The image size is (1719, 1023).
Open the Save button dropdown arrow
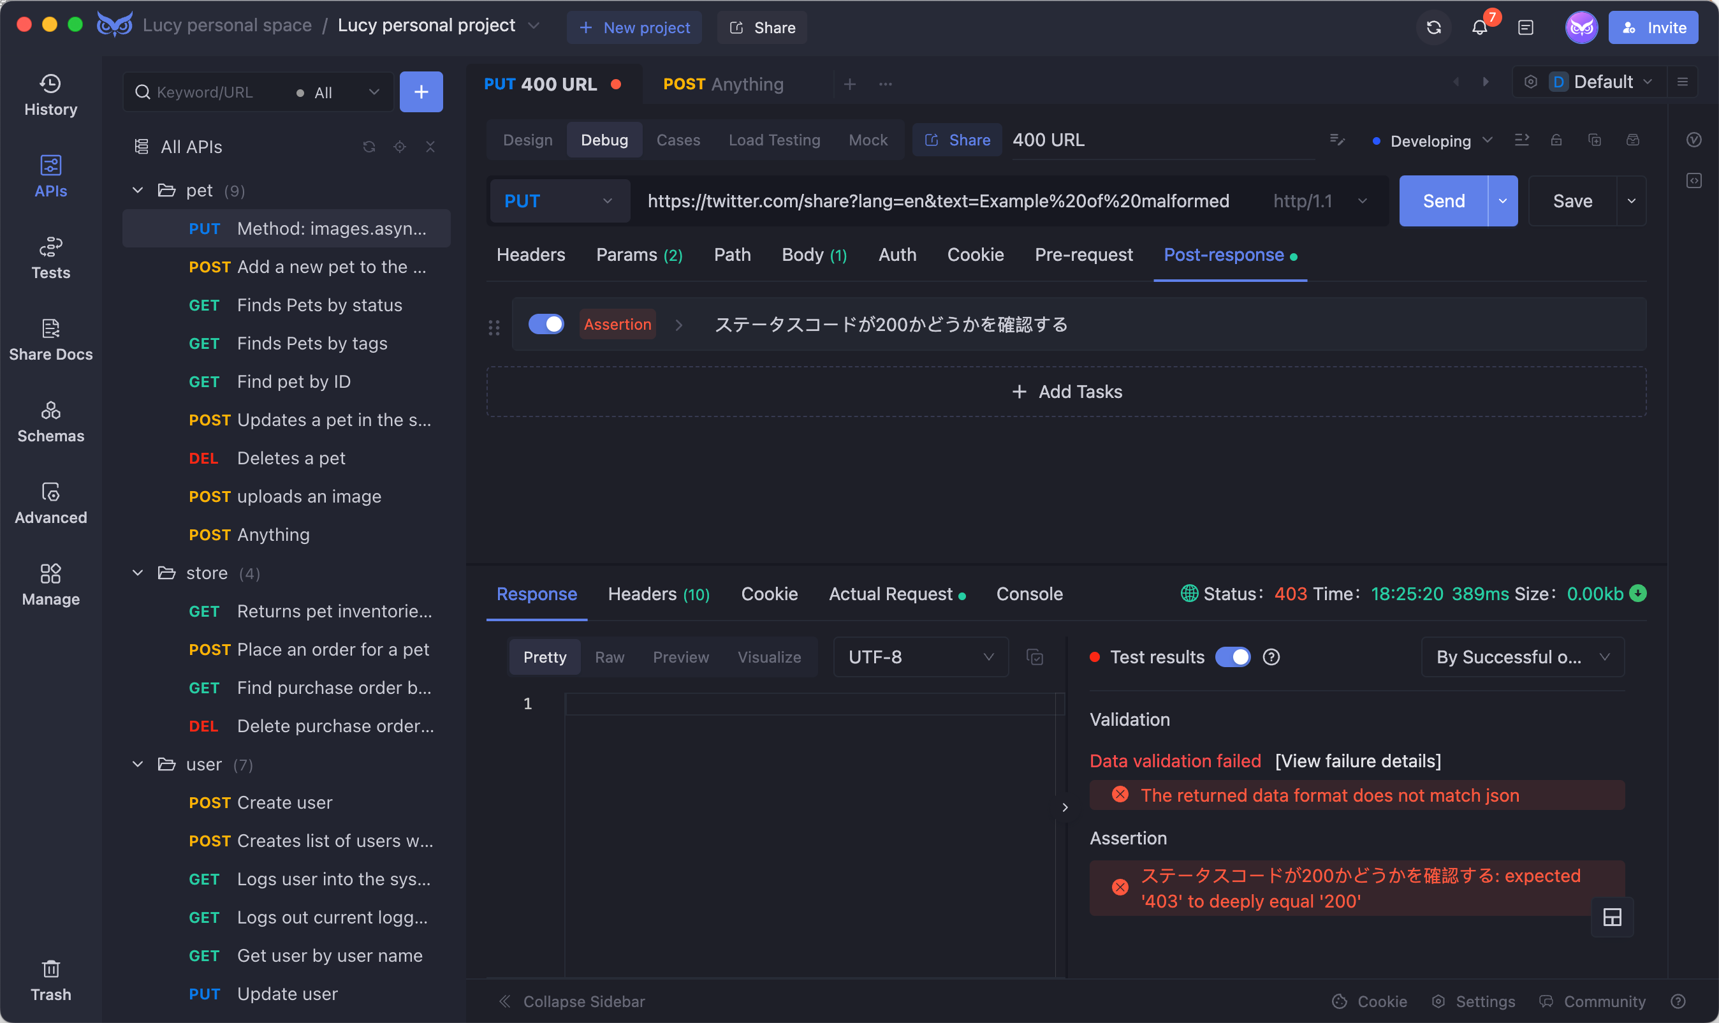tap(1631, 201)
